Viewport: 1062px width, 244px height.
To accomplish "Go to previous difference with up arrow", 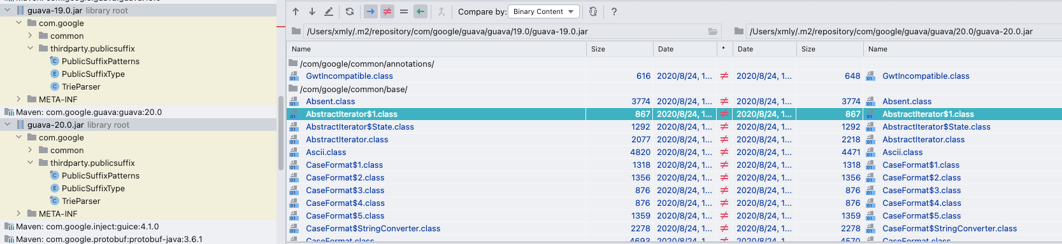I will pyautogui.click(x=296, y=11).
